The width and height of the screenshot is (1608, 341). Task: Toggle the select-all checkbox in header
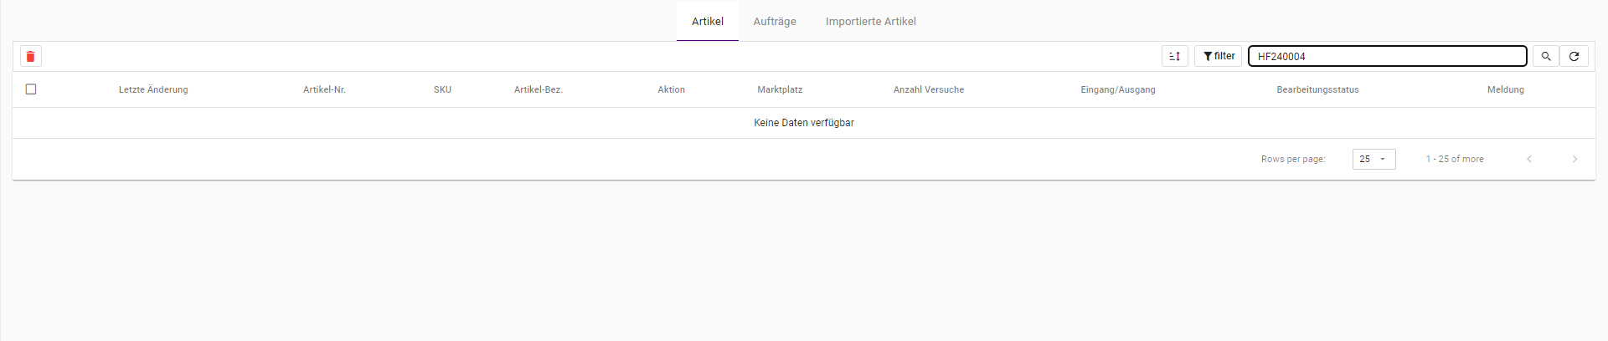coord(31,89)
